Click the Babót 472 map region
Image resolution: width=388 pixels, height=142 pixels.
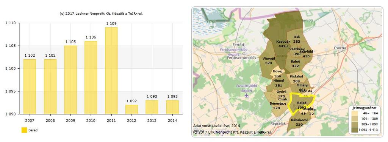pyautogui.click(x=295, y=63)
